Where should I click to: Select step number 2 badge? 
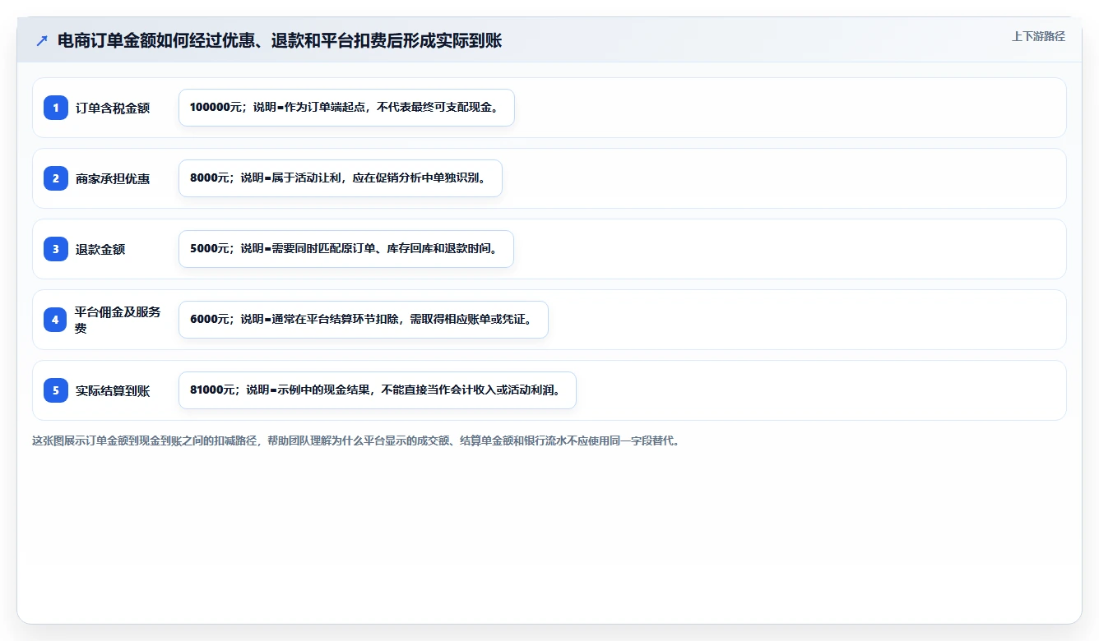[56, 178]
